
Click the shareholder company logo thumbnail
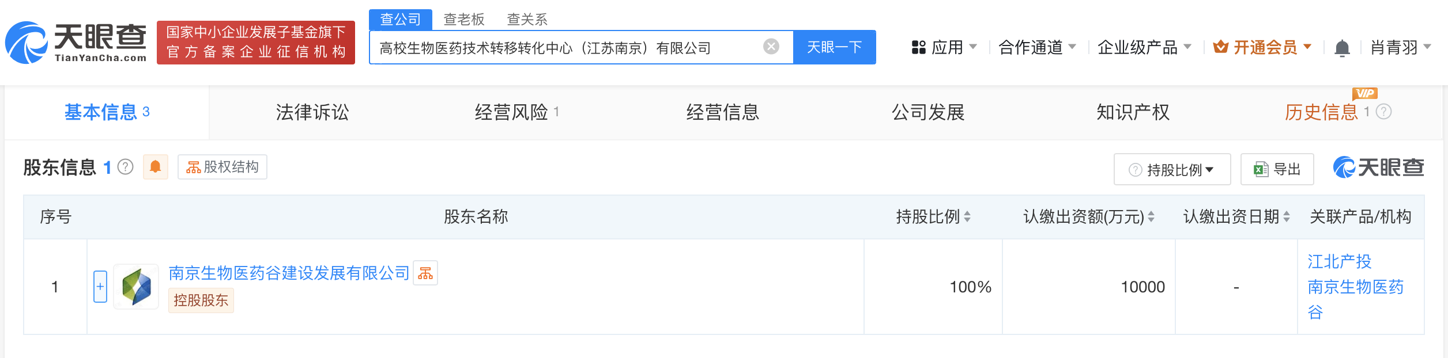coord(136,287)
